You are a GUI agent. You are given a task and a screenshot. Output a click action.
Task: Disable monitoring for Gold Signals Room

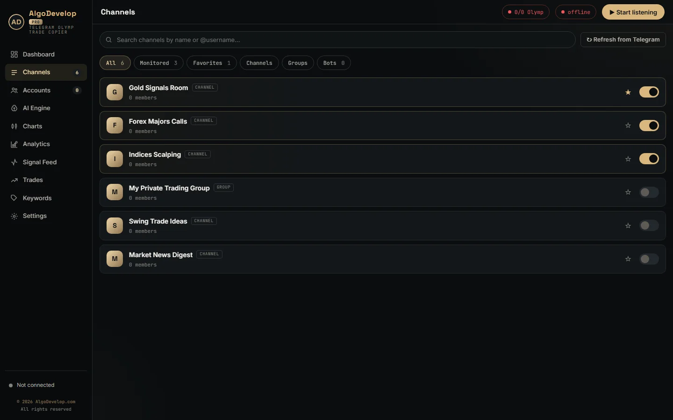(x=649, y=92)
